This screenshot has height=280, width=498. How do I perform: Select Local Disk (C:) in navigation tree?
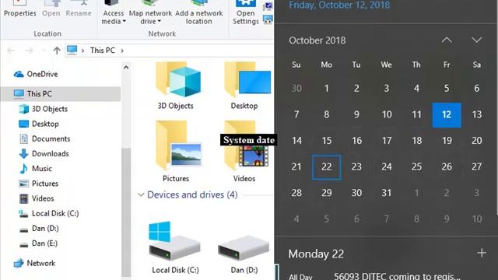click(48, 213)
